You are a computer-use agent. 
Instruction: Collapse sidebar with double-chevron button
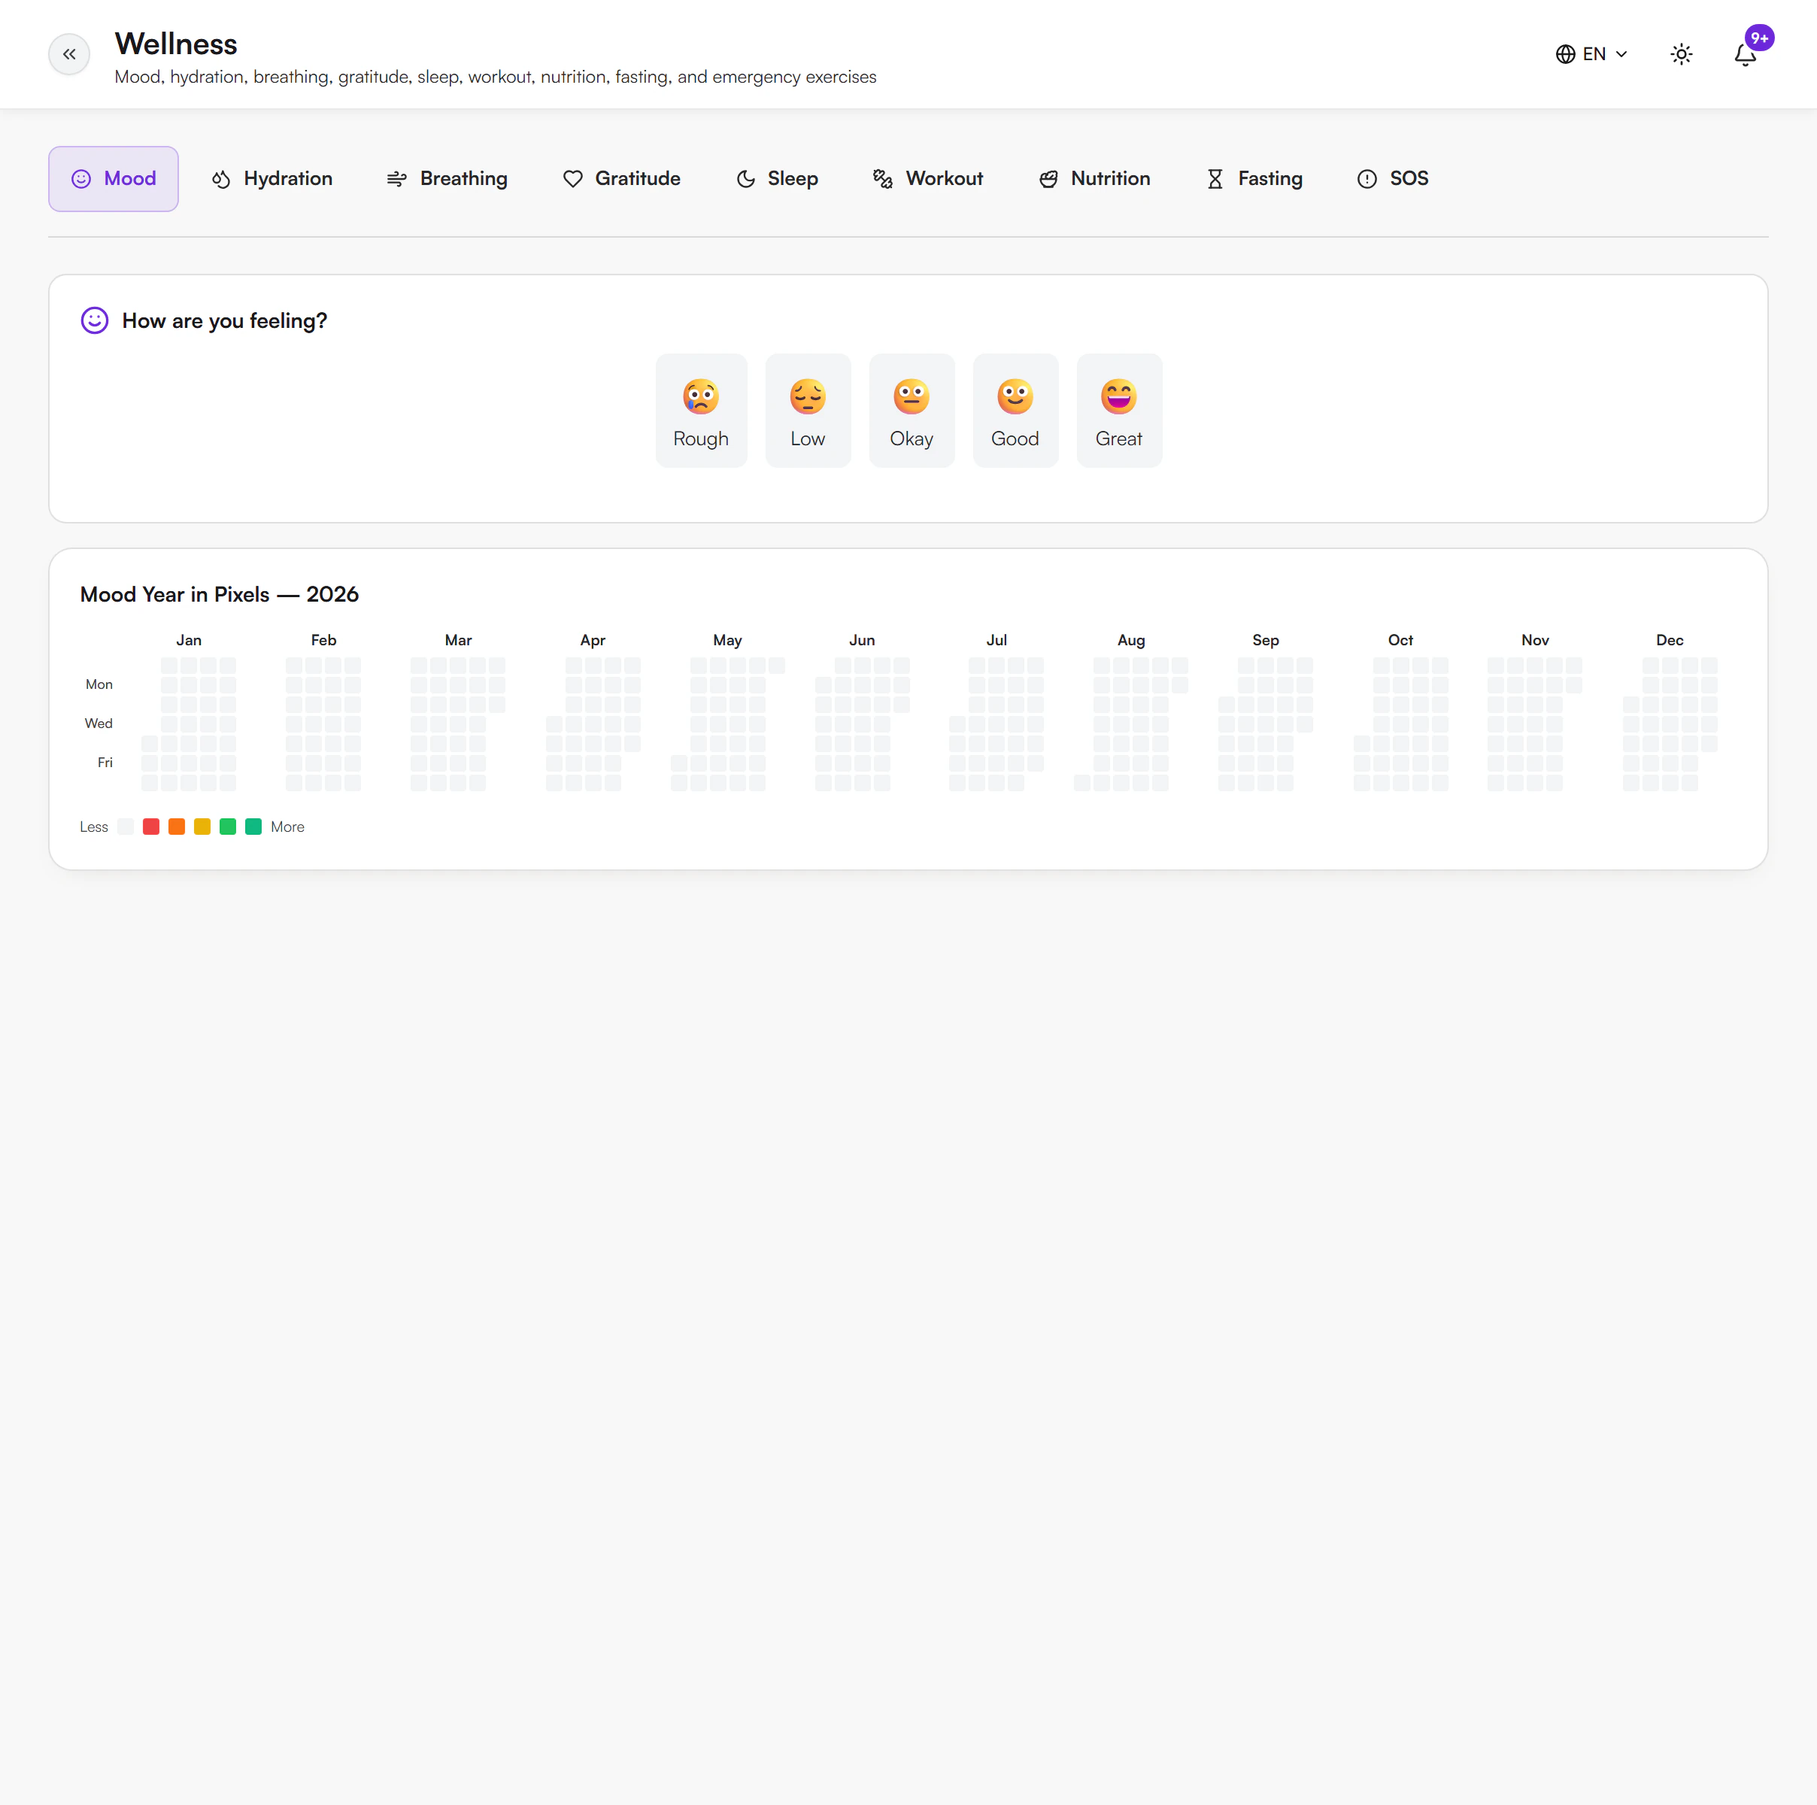coord(68,53)
